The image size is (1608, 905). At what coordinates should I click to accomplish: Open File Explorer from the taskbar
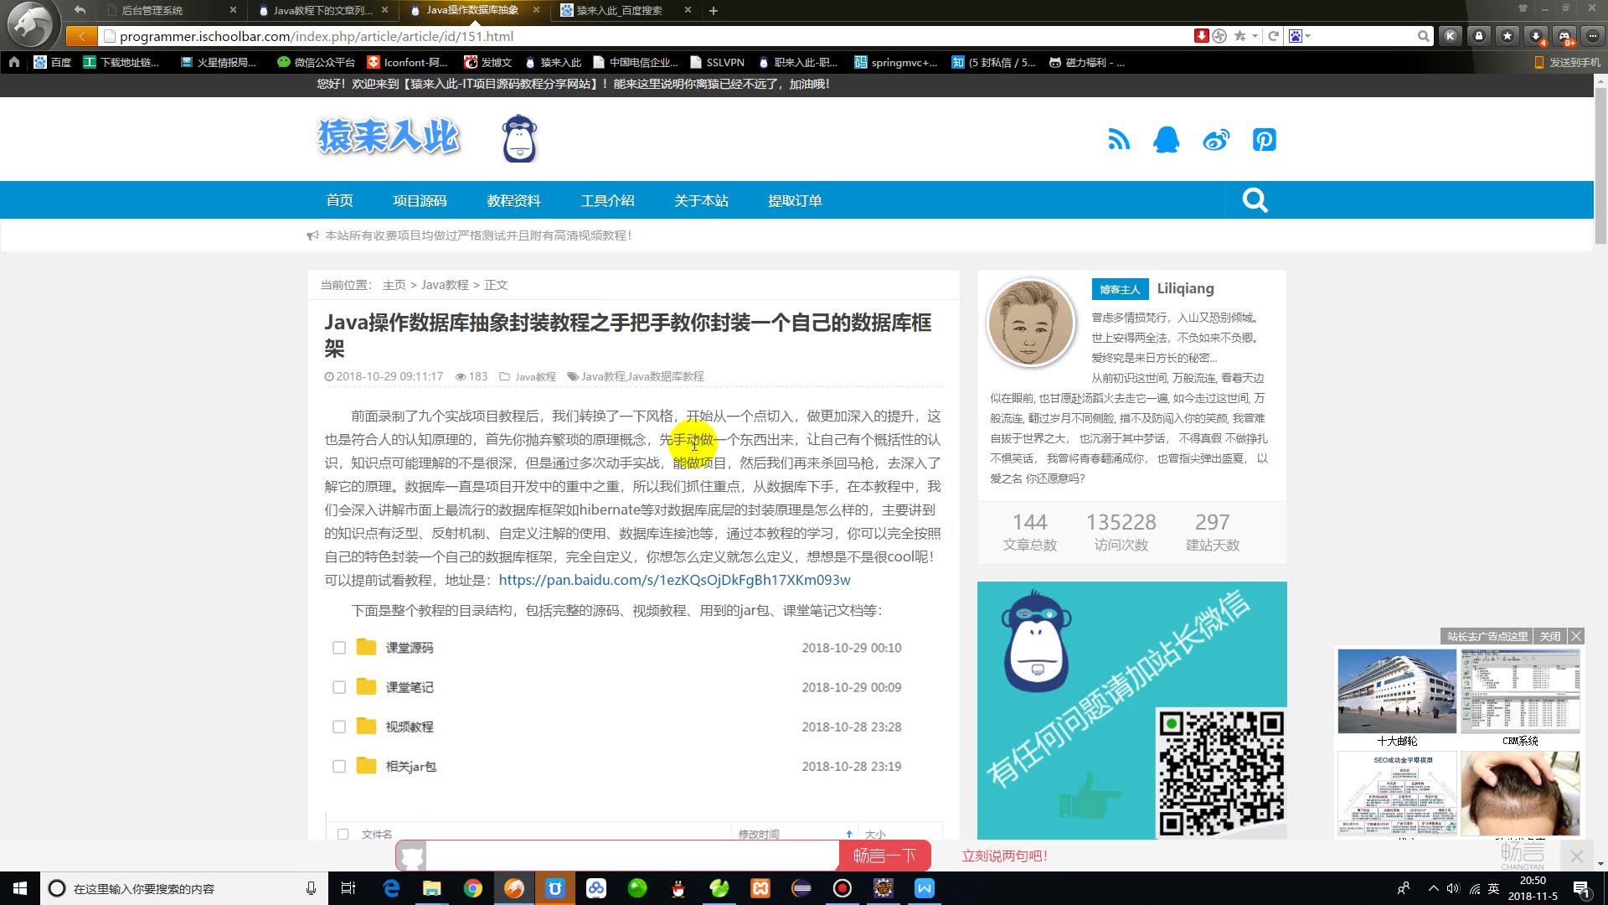coord(432,888)
